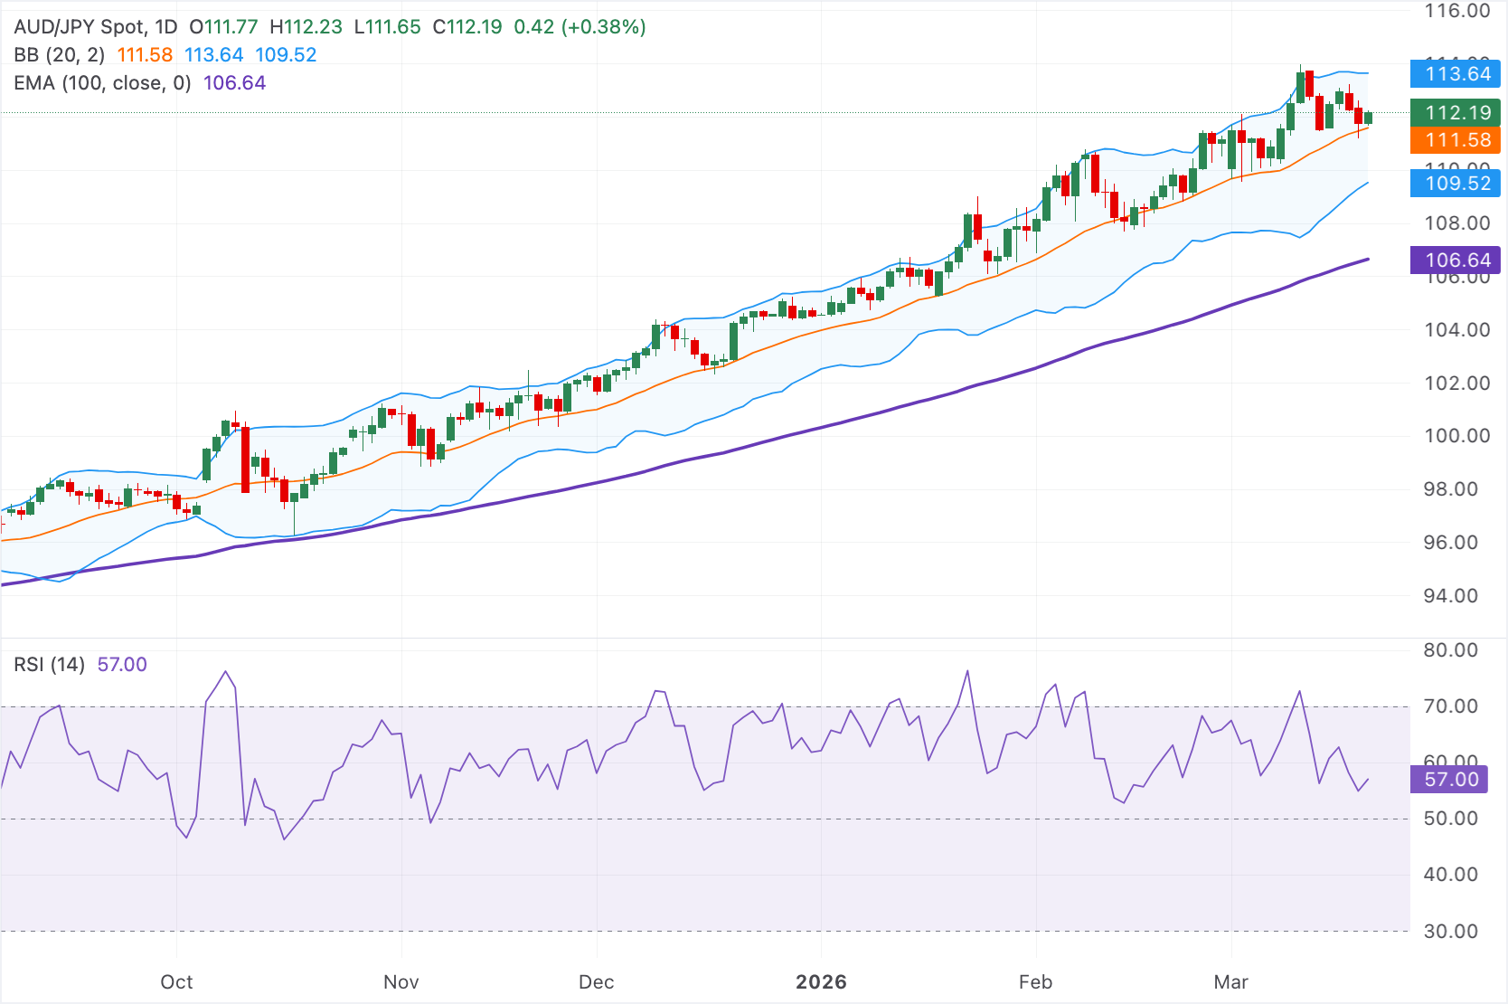The width and height of the screenshot is (1508, 1004).
Task: Click the green 112.19 current price label
Action: pyautogui.click(x=1456, y=114)
